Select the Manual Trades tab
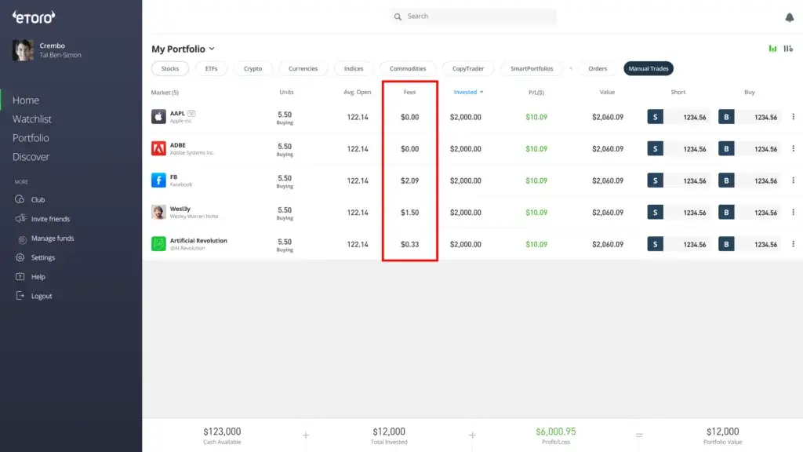Screen dimensions: 803x452 coord(648,68)
